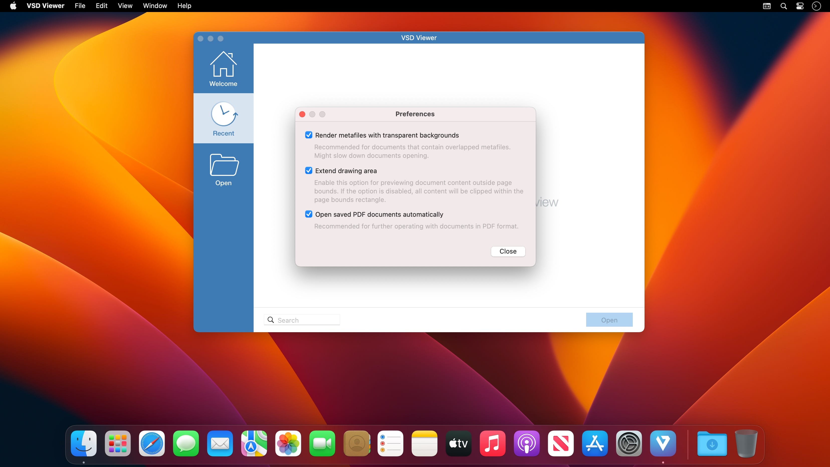The height and width of the screenshot is (467, 830).
Task: Open Photos from the Dock
Action: click(288, 443)
